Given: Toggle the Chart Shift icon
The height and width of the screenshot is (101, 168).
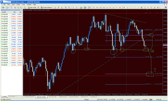Looking at the screenshot, I should point(77,7).
